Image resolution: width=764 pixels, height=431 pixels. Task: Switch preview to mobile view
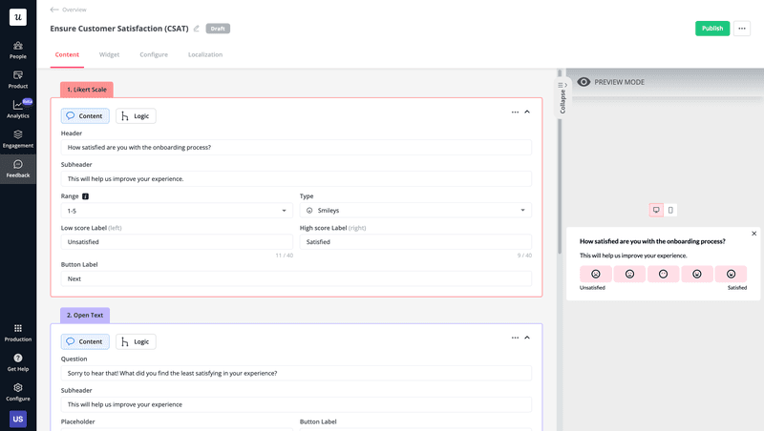click(x=670, y=210)
